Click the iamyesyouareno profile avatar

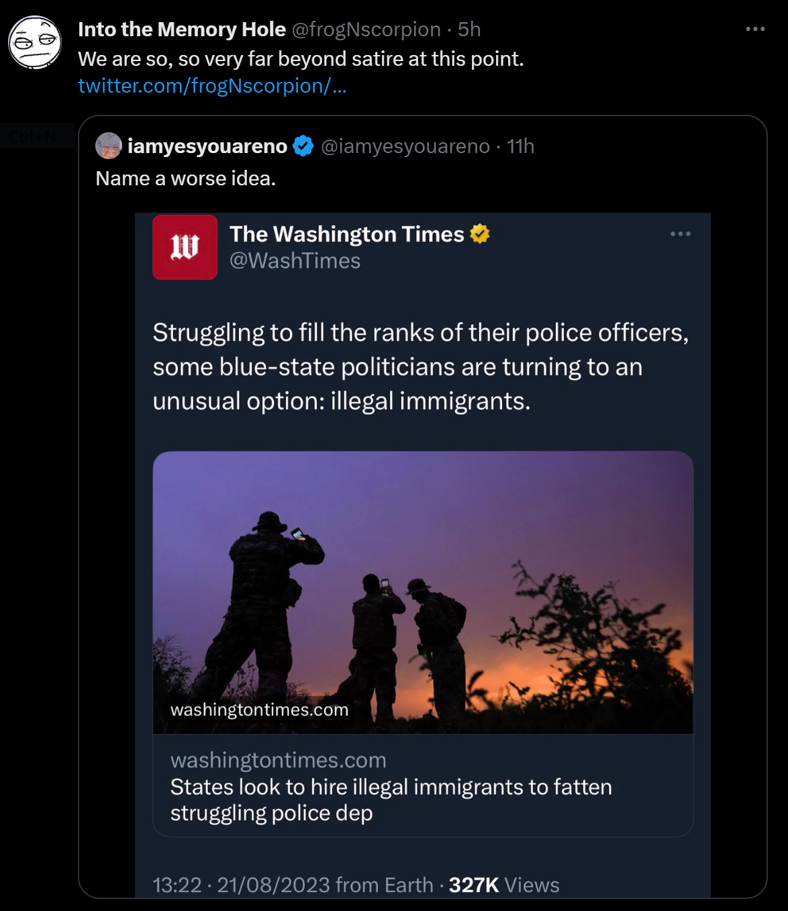108,146
